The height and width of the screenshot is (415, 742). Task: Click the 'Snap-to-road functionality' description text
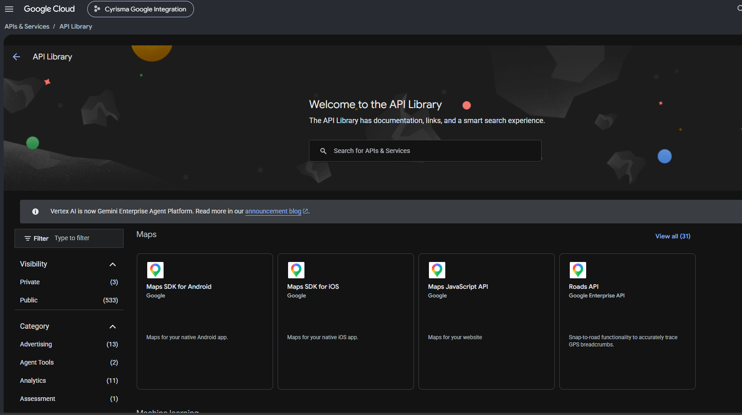tap(623, 341)
